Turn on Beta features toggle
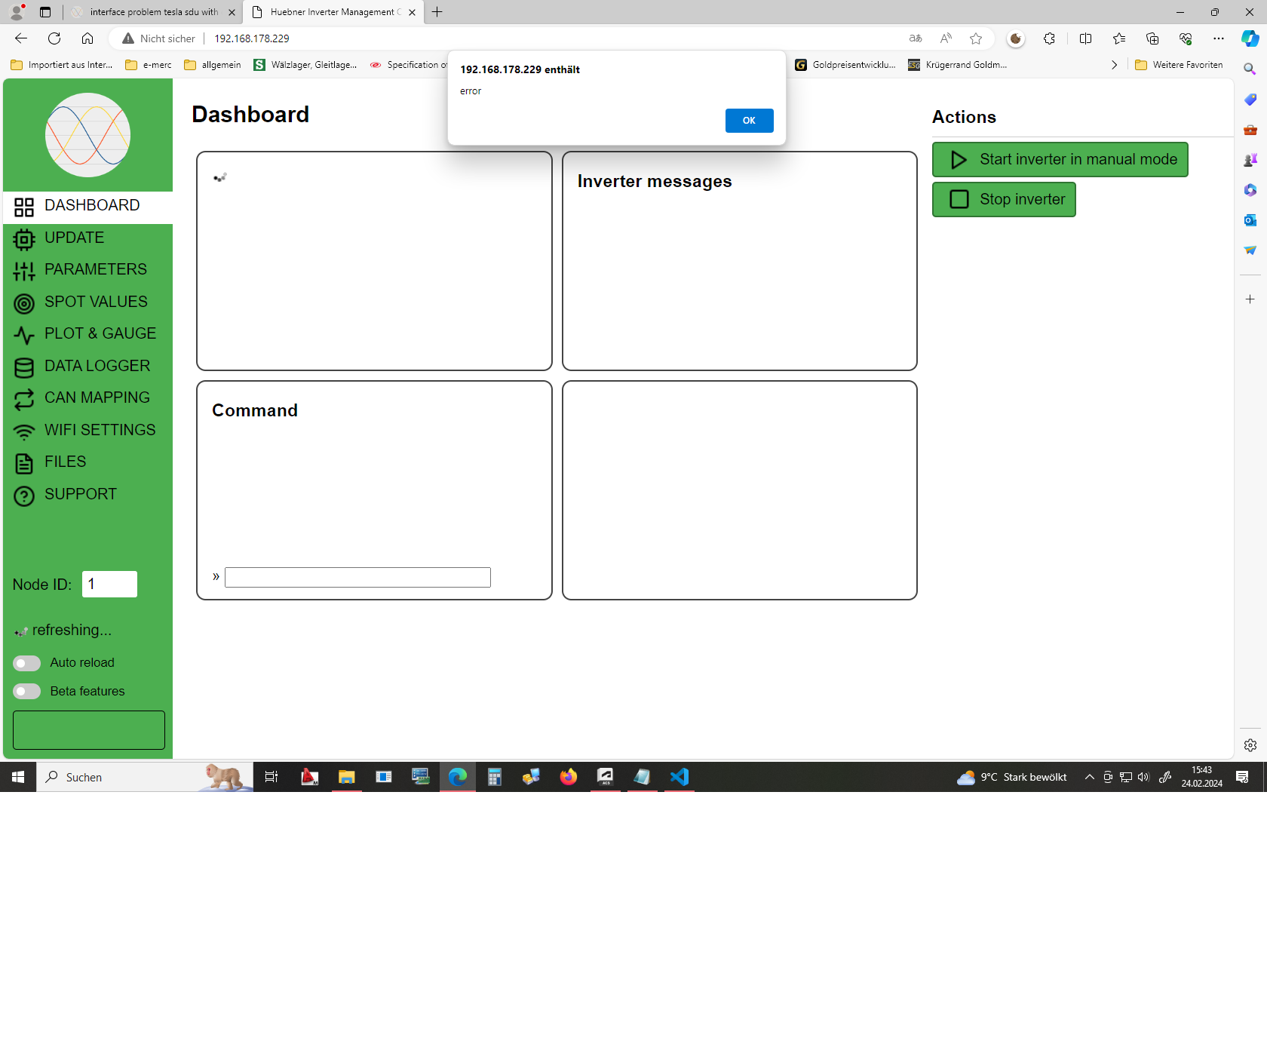The height and width of the screenshot is (1059, 1267). (x=27, y=692)
